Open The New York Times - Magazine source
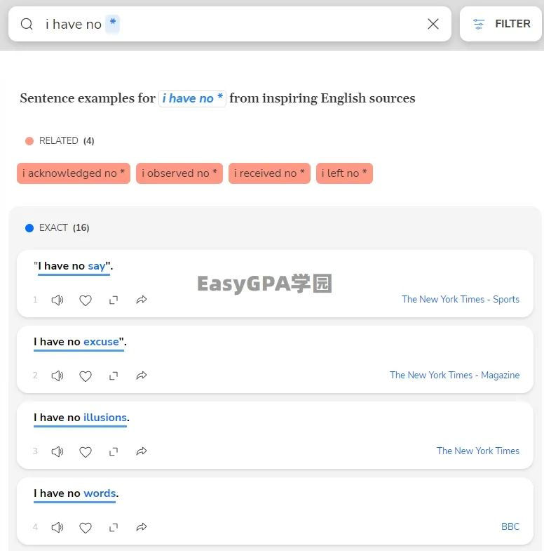The image size is (544, 551). click(454, 376)
